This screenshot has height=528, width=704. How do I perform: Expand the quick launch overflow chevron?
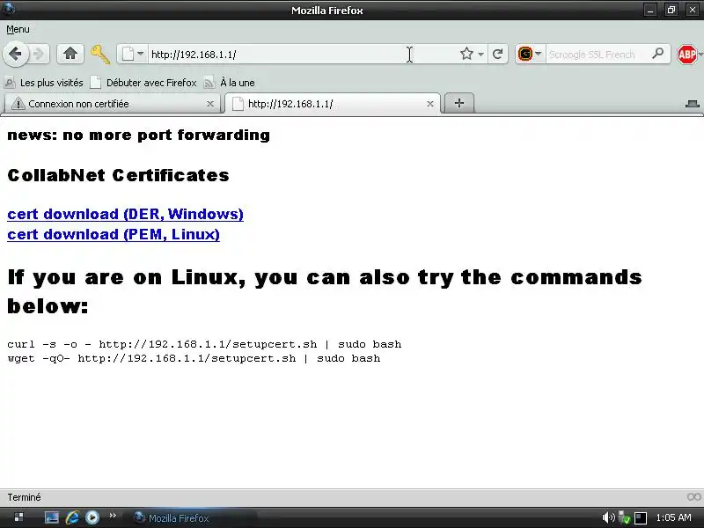tap(113, 515)
